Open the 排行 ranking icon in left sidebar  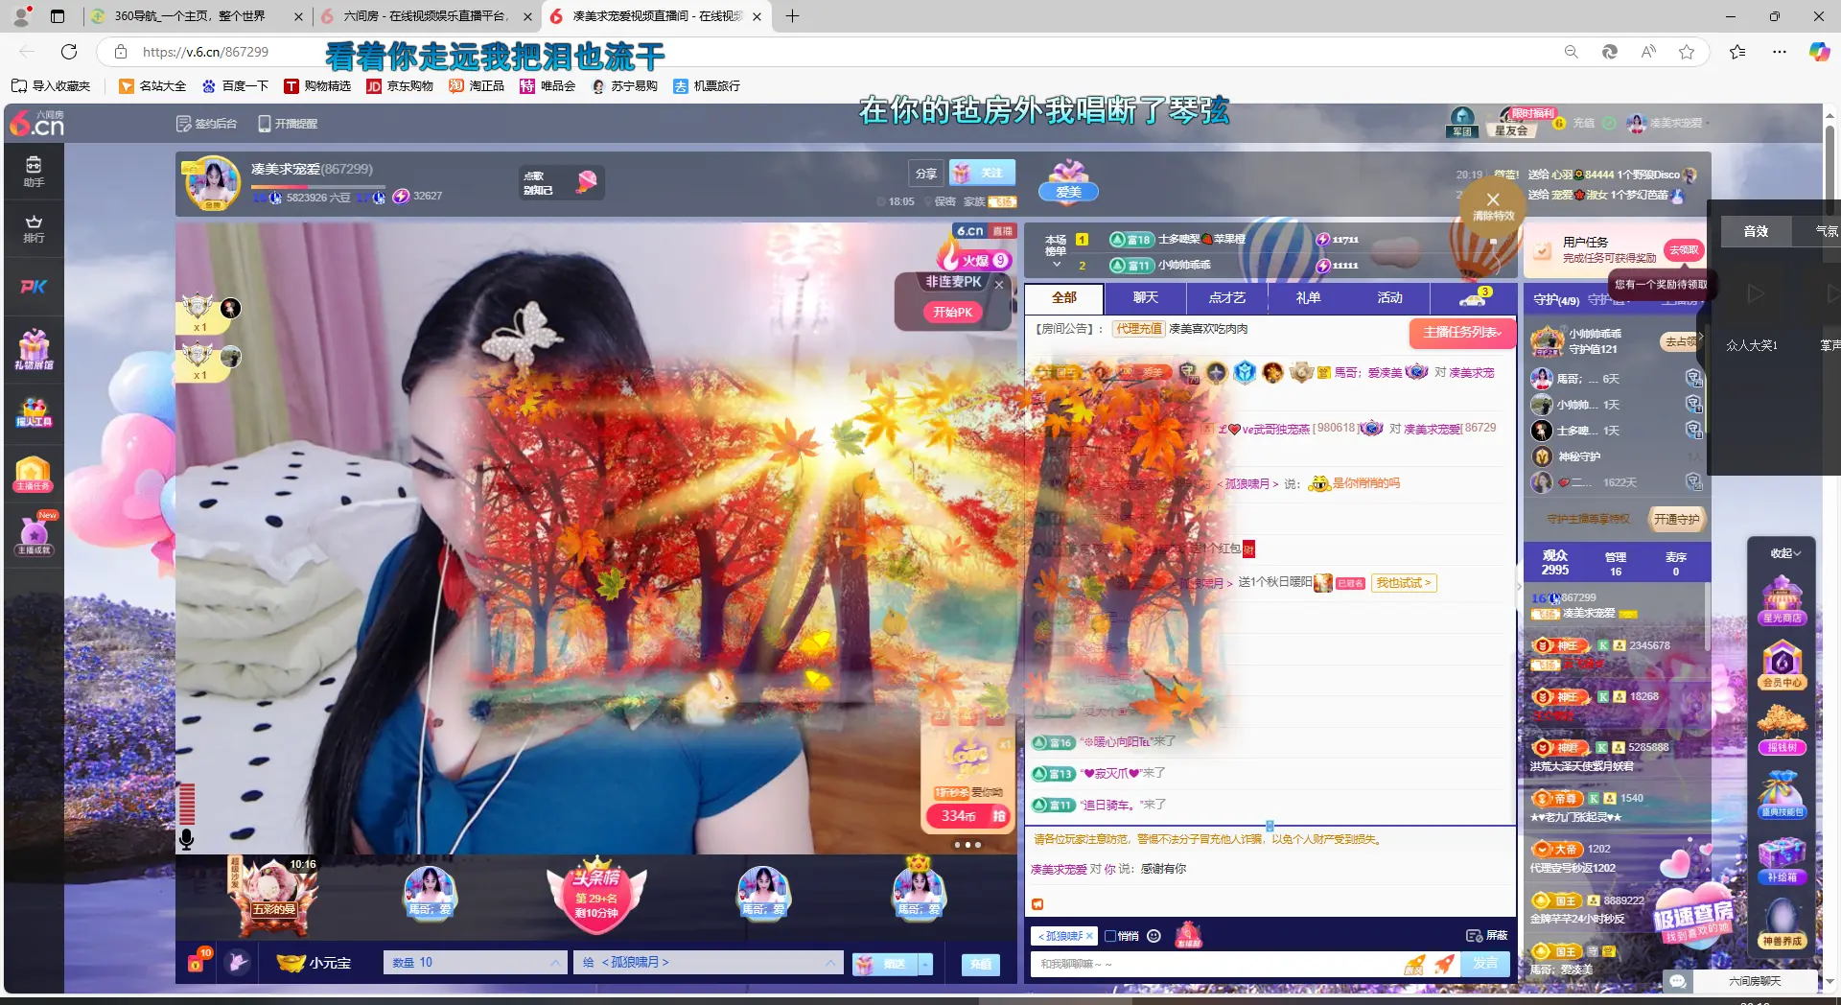click(34, 228)
